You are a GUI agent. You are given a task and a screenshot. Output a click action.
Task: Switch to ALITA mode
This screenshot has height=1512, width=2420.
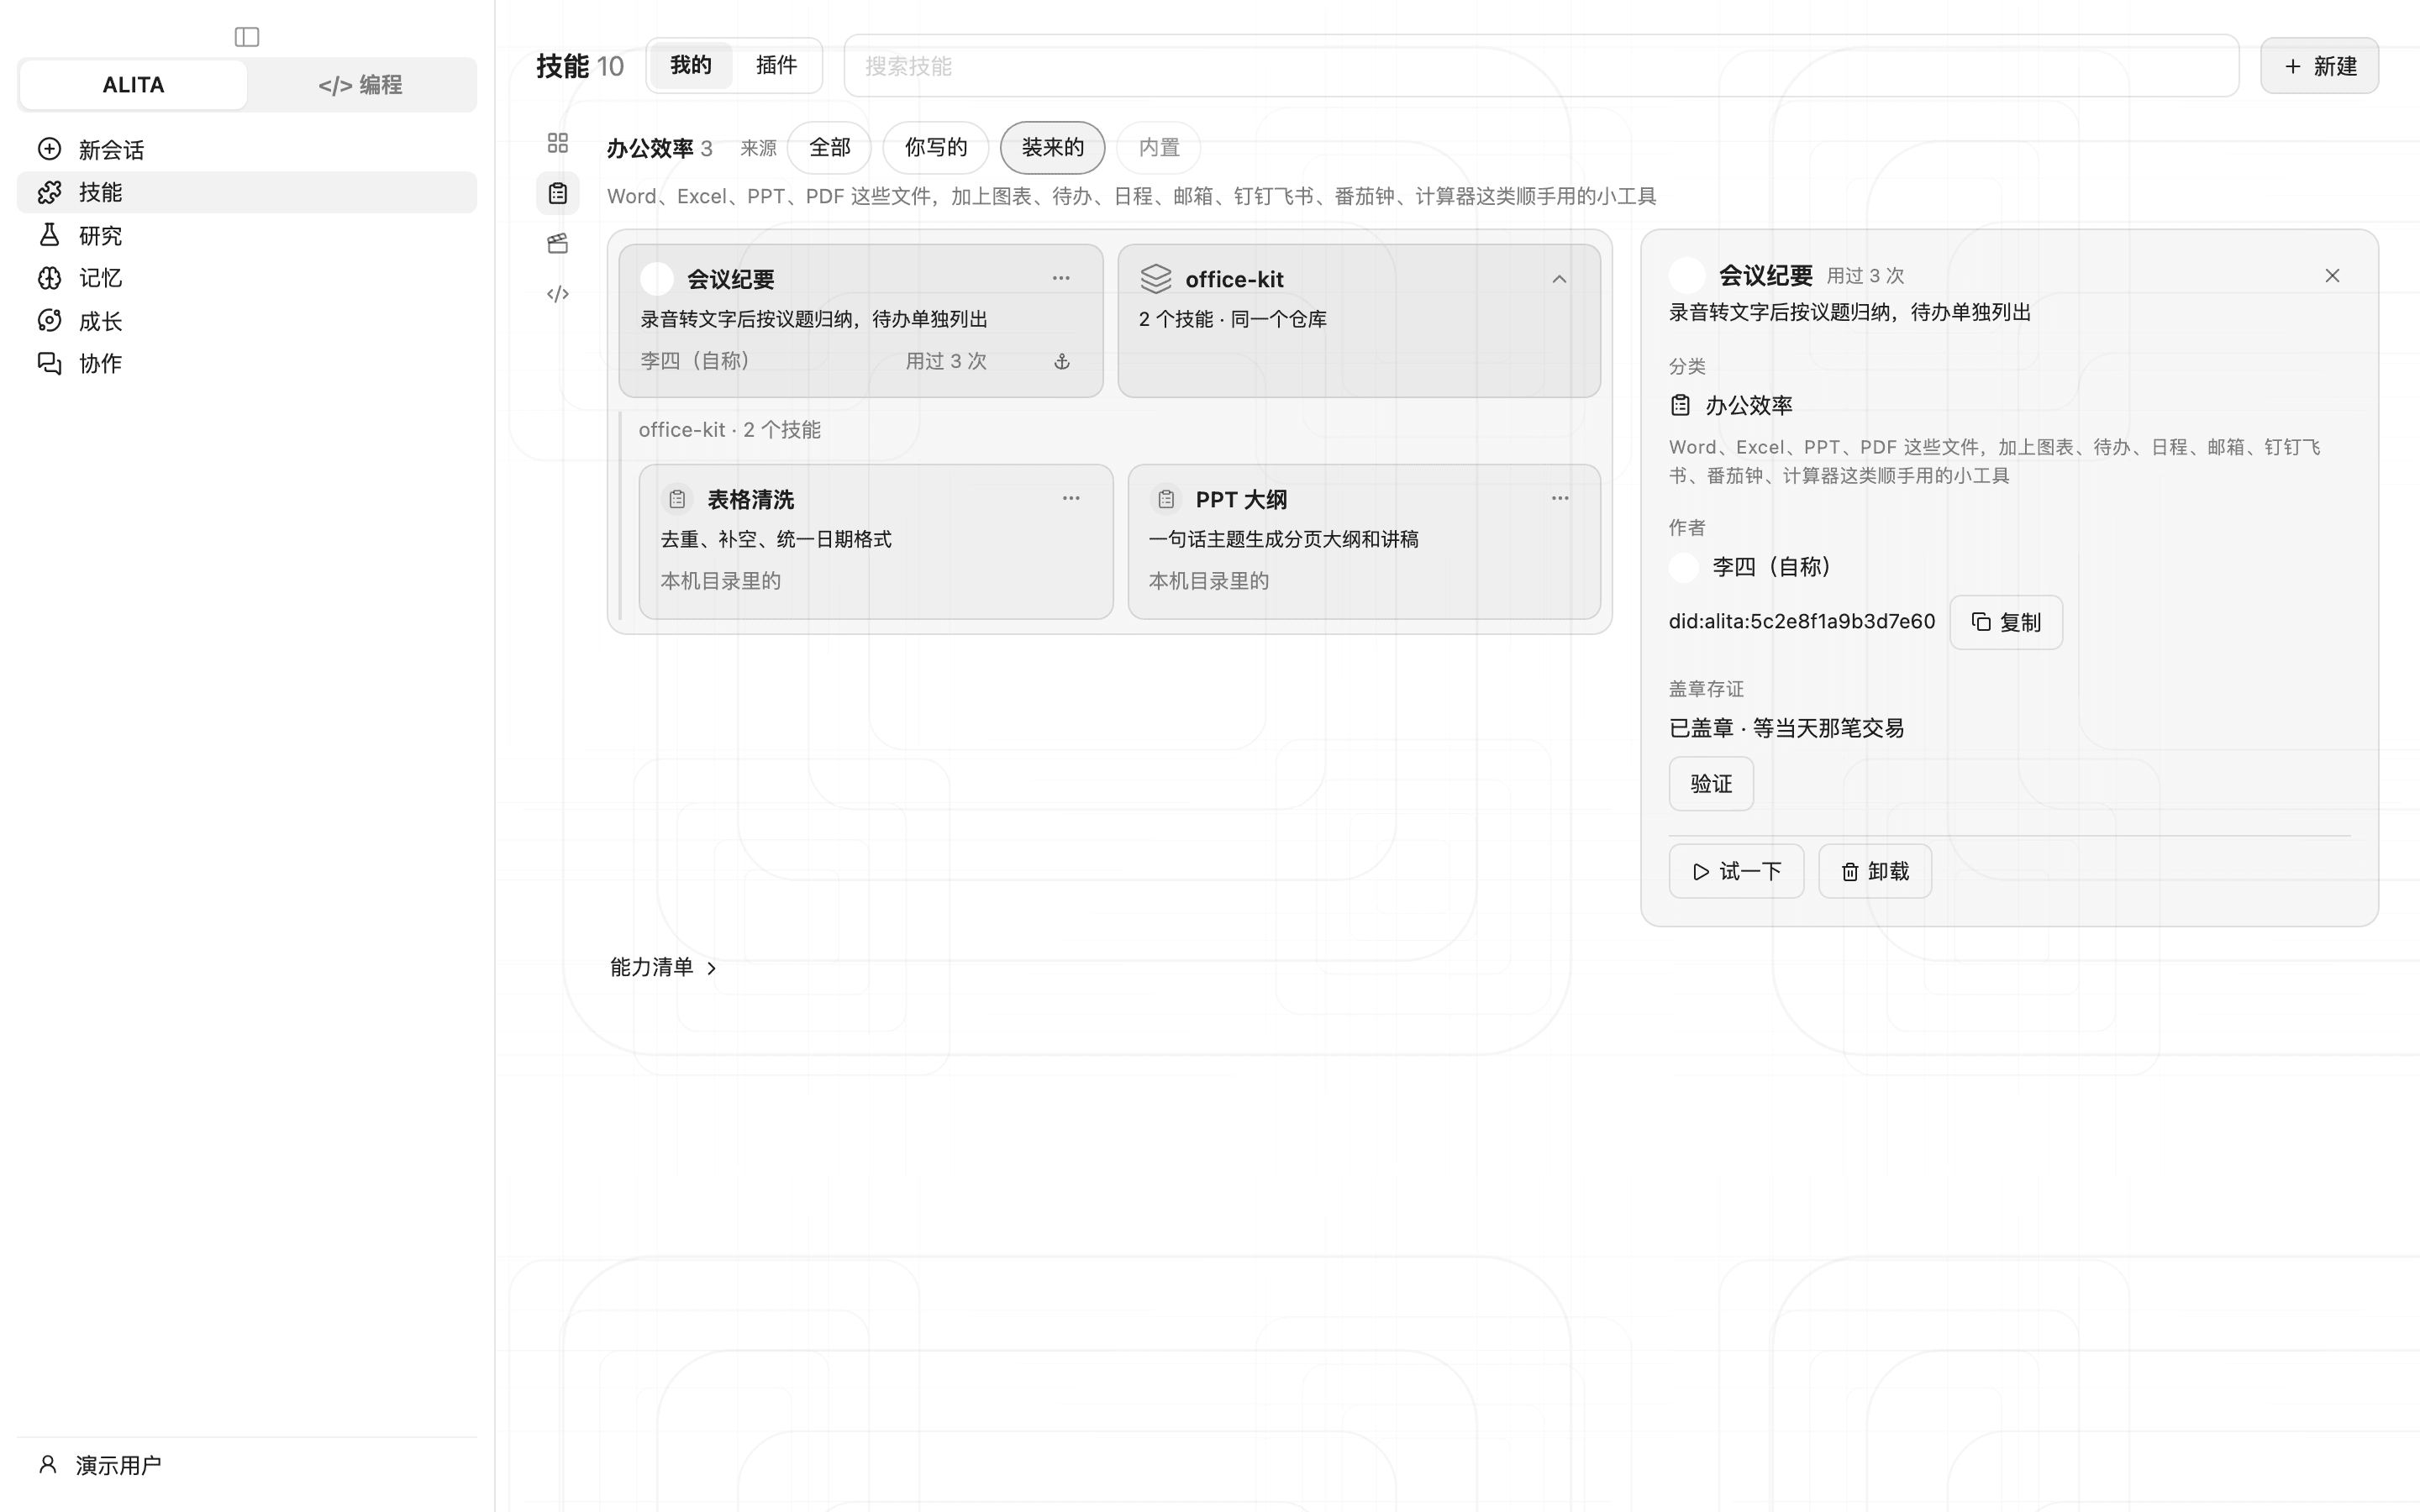tap(133, 85)
